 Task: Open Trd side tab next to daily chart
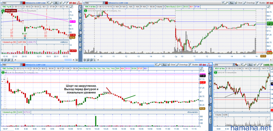pyautogui.click(x=80, y=8)
